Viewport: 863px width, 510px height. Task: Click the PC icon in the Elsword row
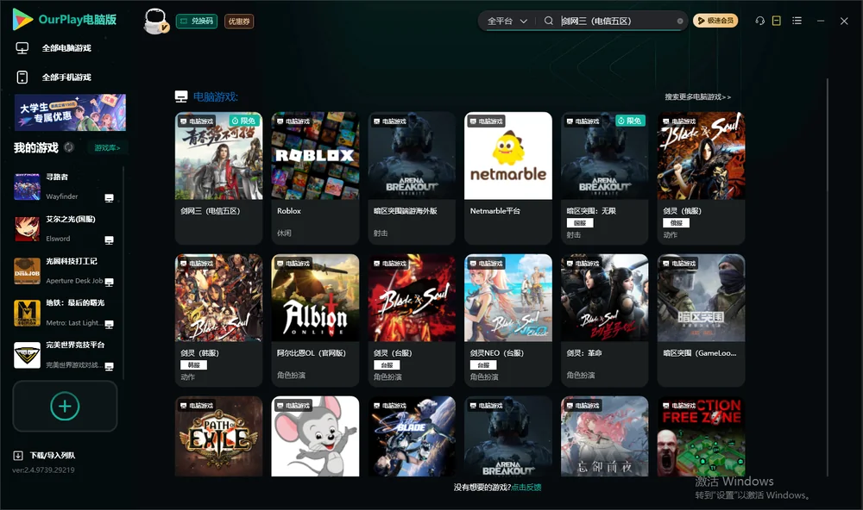coord(109,240)
